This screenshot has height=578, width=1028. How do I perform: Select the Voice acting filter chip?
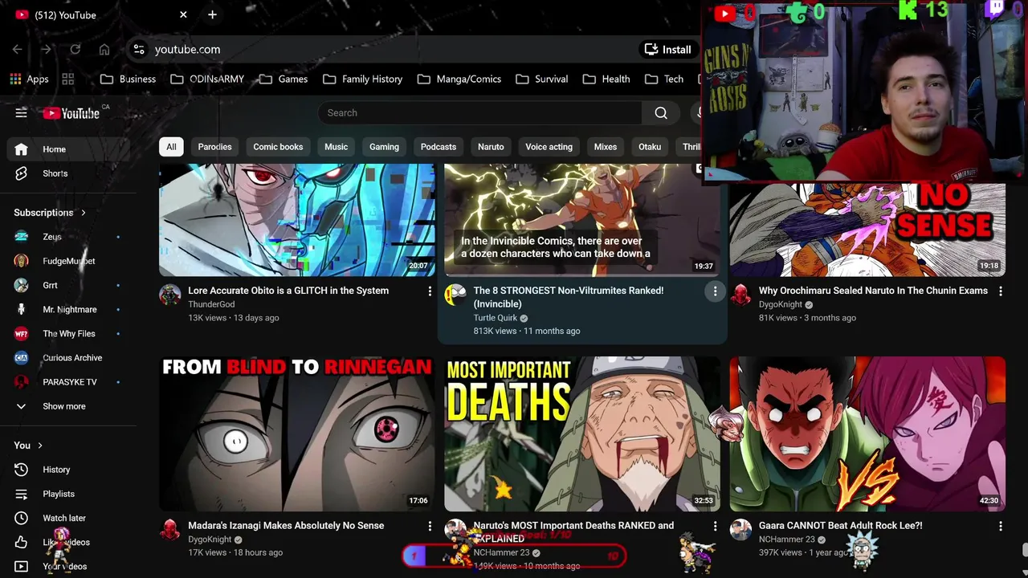pyautogui.click(x=549, y=147)
